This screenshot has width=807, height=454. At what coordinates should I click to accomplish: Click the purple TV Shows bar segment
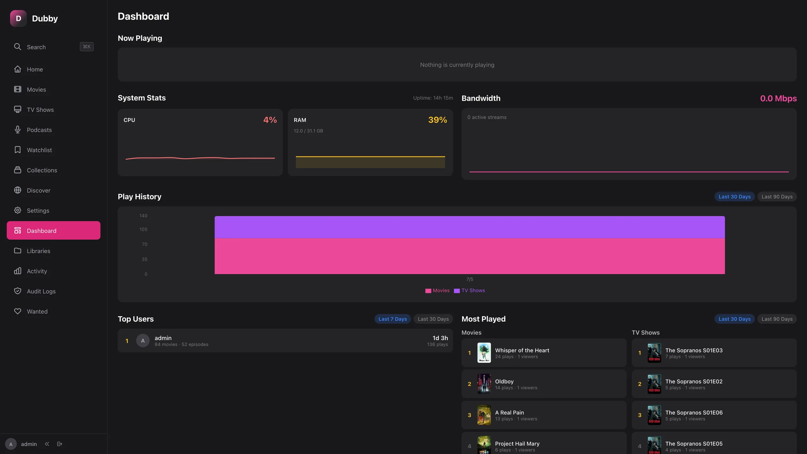tap(470, 227)
